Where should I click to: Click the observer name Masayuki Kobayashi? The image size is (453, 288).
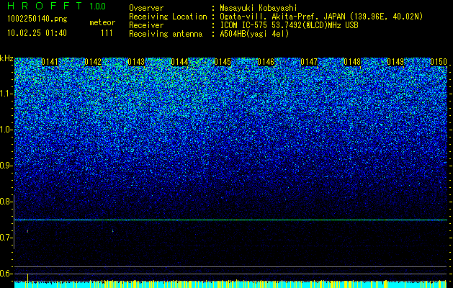259,8
